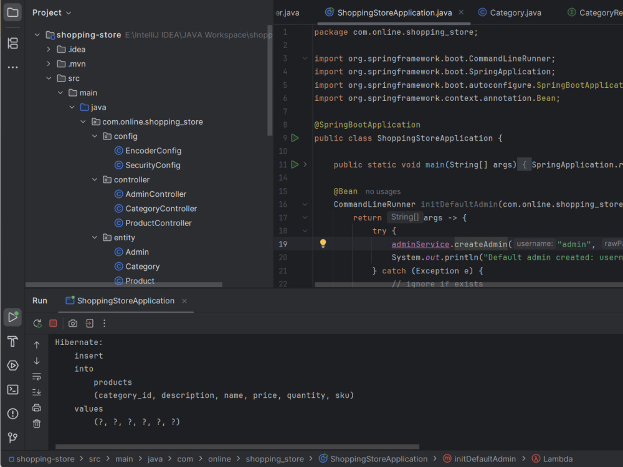The height and width of the screenshot is (467, 623).
Task: Toggle scroll to end of console
Action: click(37, 392)
